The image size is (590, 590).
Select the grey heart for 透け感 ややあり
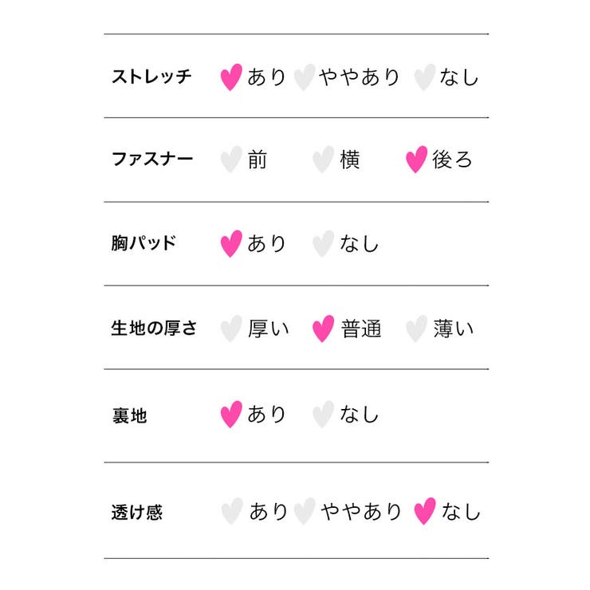point(304,511)
